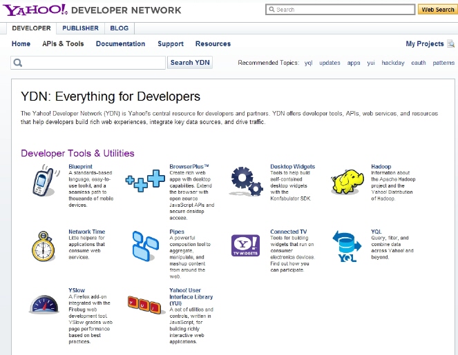Select the oauth recommended topic
Image resolution: width=458 pixels, height=355 pixels.
419,63
